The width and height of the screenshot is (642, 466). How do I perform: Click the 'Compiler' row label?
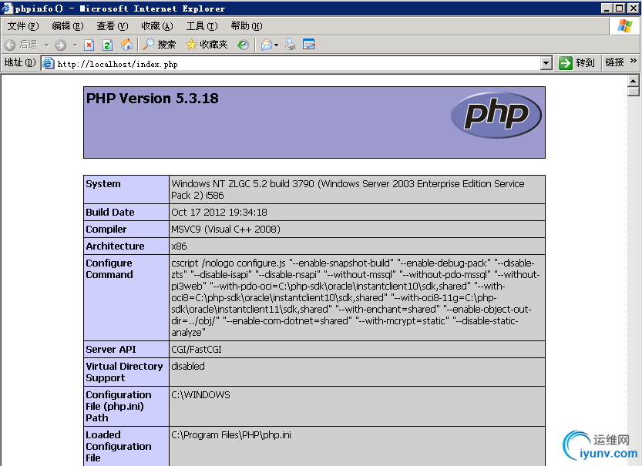106,230
